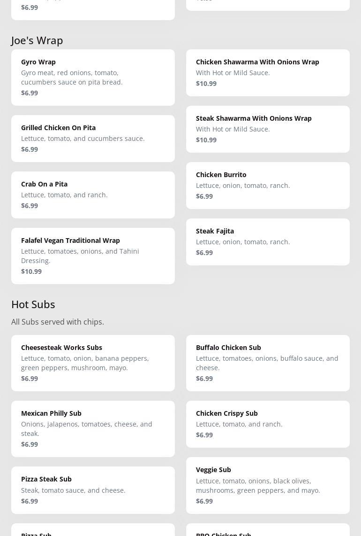Open the Crab On a Pita item
The image size is (361, 536).
click(x=93, y=194)
